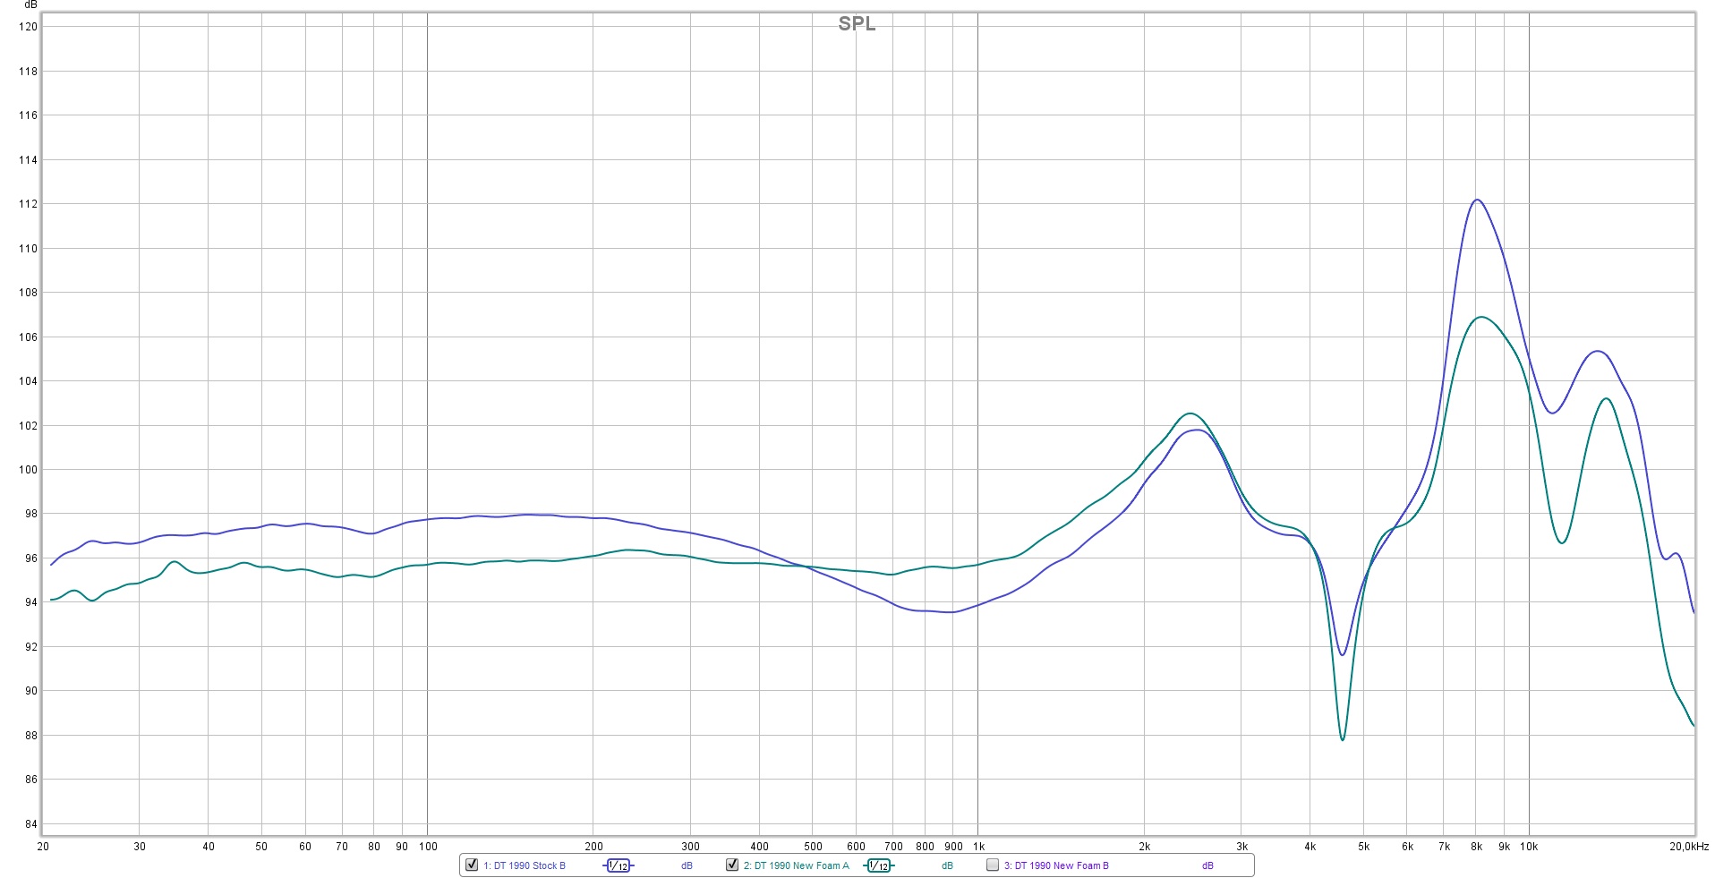Screen dimensions: 1715x878
Task: Select the DT 1990 New Foam B legend label
Action: coord(1056,865)
